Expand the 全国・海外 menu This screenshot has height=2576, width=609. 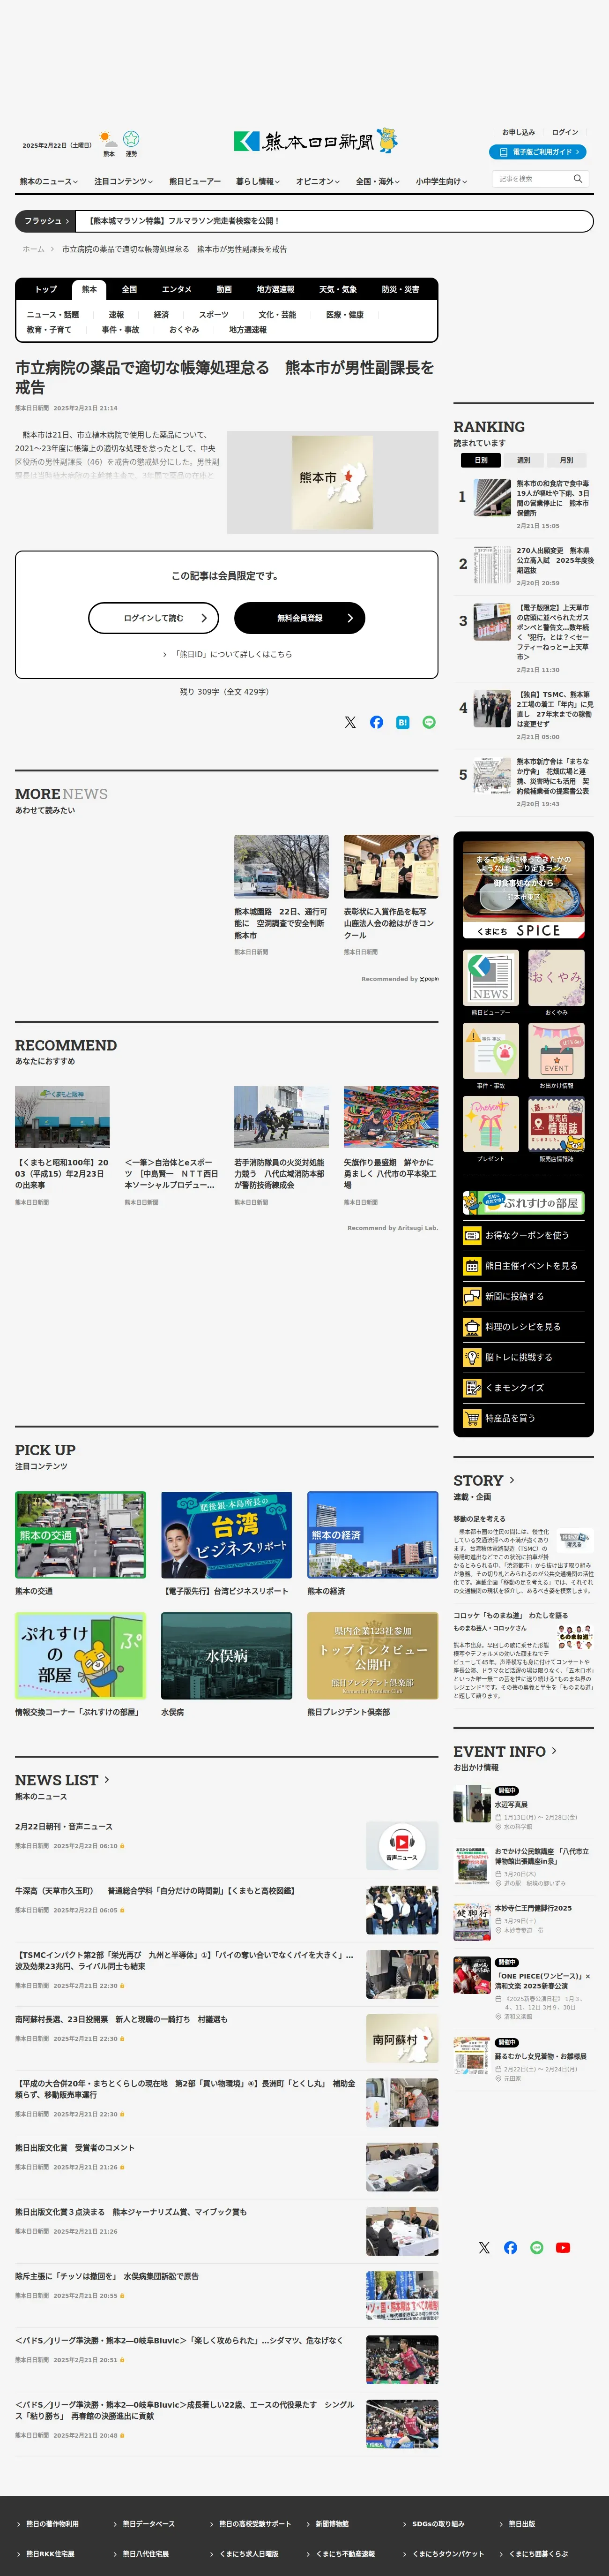tap(379, 181)
